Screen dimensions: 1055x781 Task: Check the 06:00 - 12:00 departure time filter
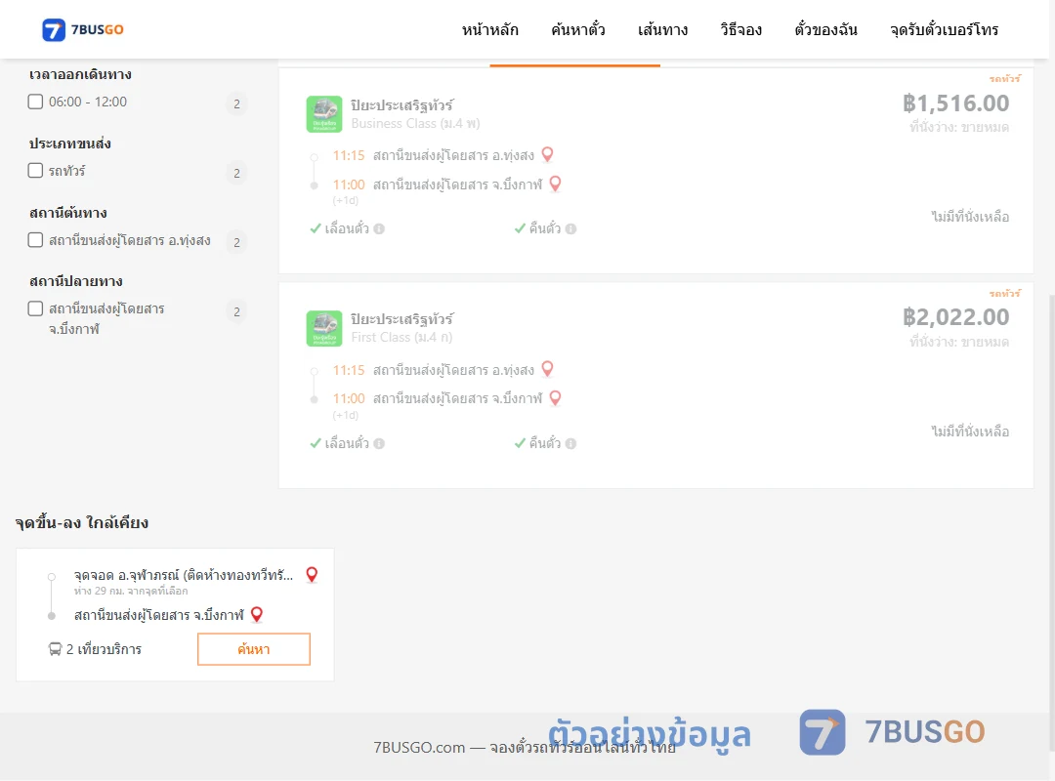pos(36,102)
